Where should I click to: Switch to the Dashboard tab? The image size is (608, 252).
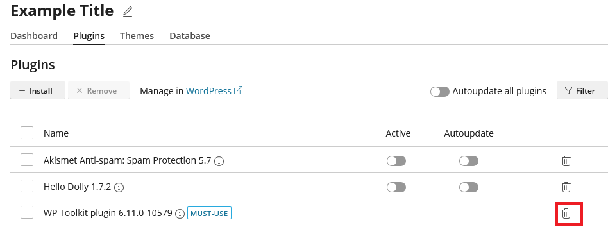[34, 36]
